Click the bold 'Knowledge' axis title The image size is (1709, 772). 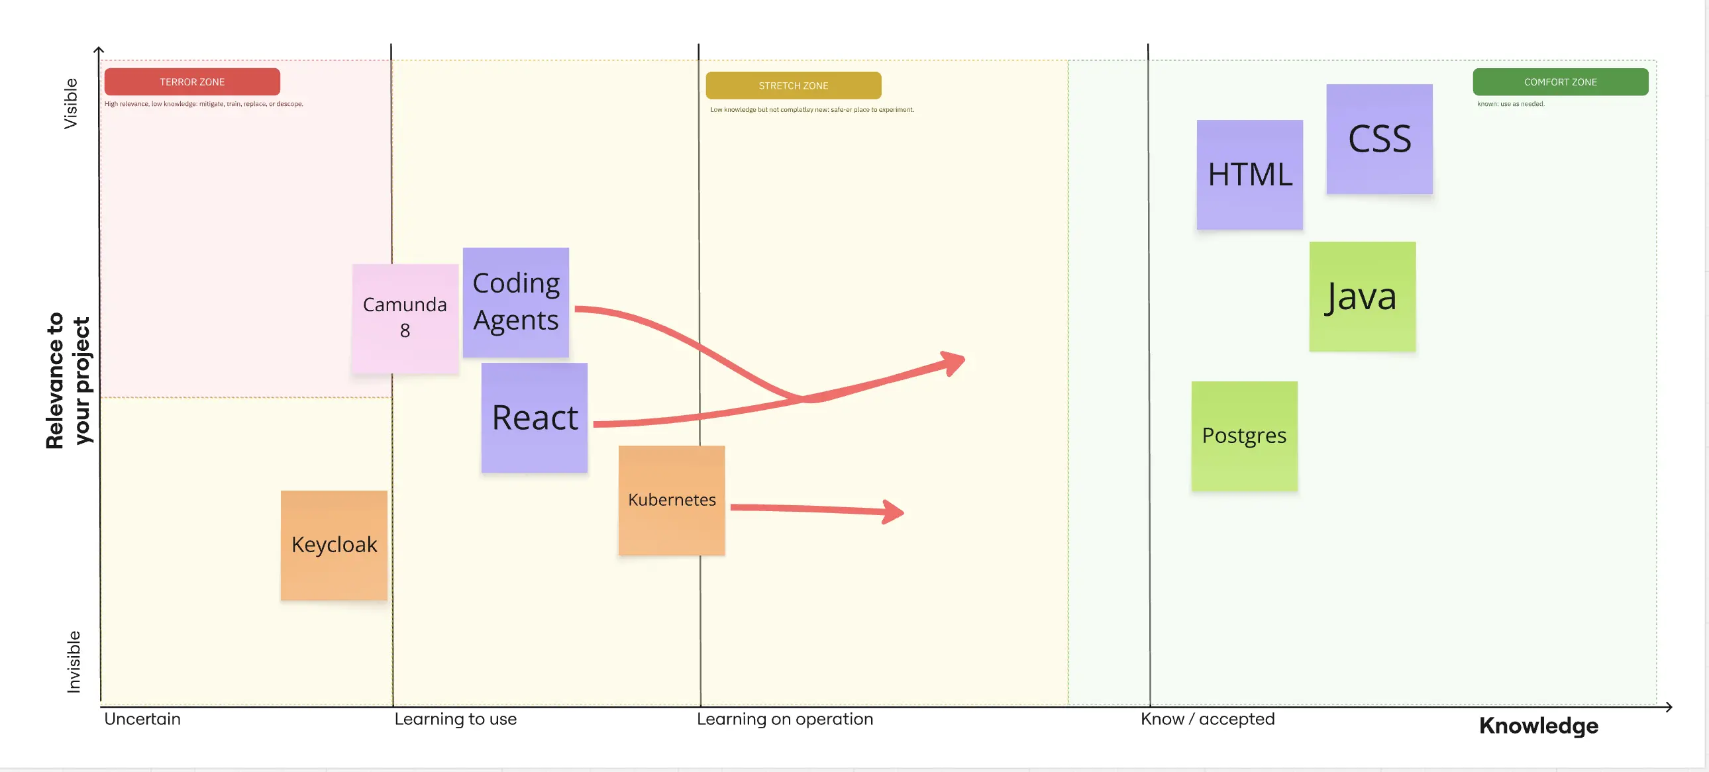[1539, 726]
